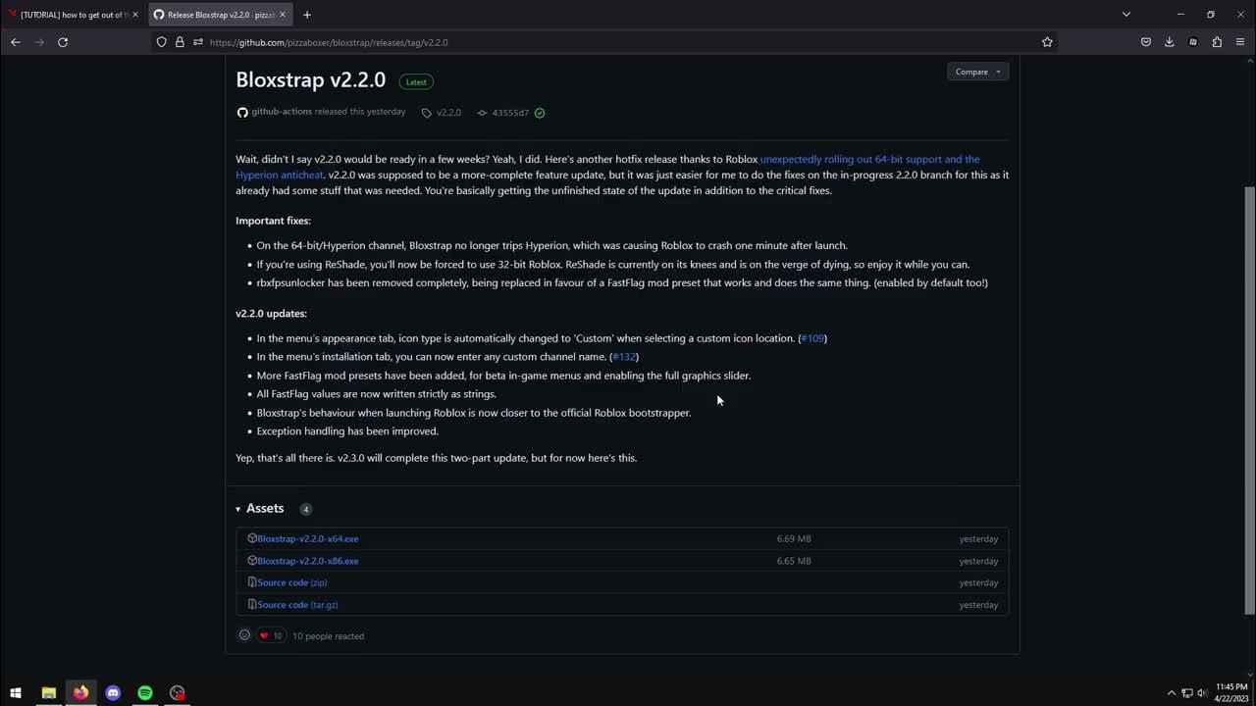Open the github-actions author link
This screenshot has height=706, width=1256.
[282, 112]
